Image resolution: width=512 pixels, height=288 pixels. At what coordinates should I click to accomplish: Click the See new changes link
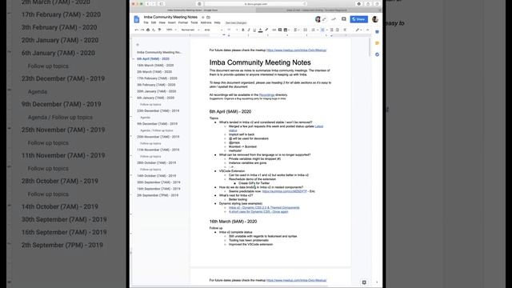point(236,23)
